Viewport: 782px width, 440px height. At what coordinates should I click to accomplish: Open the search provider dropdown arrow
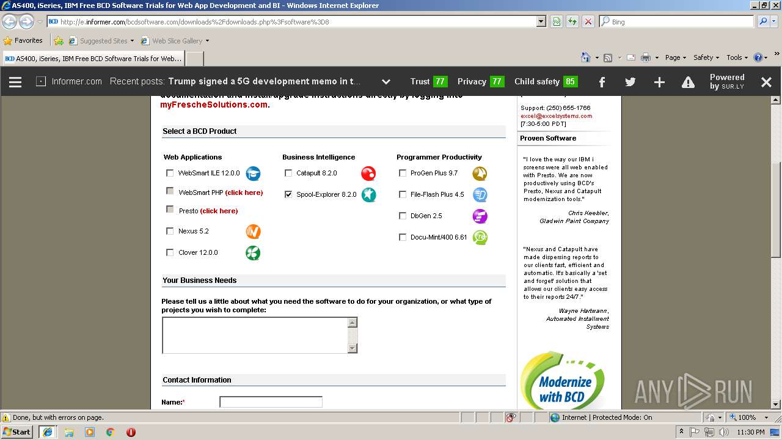[774, 21]
